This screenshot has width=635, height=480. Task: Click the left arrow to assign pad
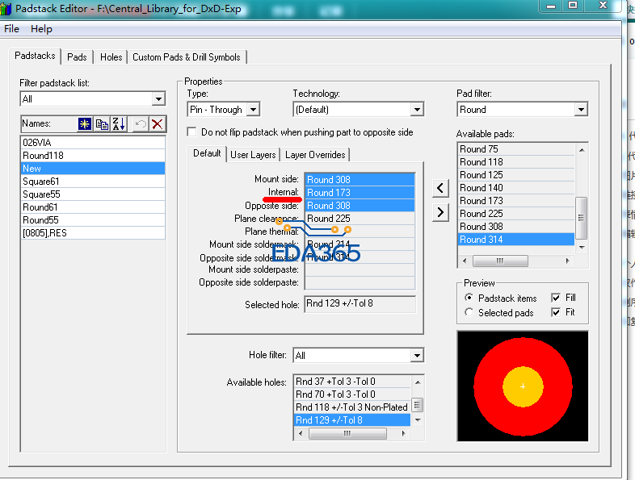coord(439,188)
